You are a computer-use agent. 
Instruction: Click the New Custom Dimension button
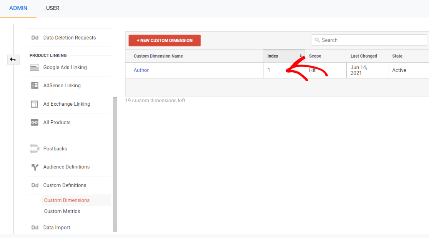pos(165,40)
